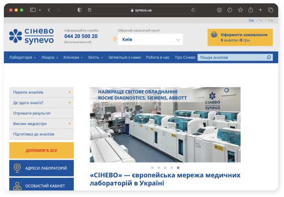The width and height of the screenshot is (284, 197).
Task: Expand arrow next to Виклик медсестри
Action: 70,124
